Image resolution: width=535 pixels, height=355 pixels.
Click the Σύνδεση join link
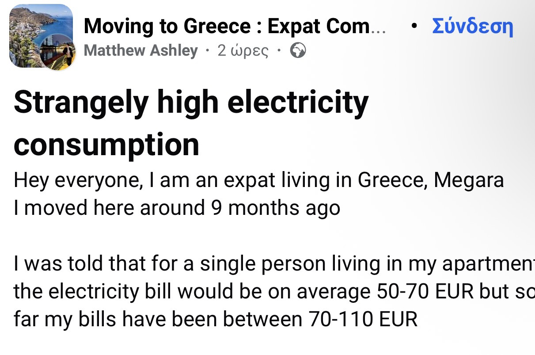tap(472, 27)
